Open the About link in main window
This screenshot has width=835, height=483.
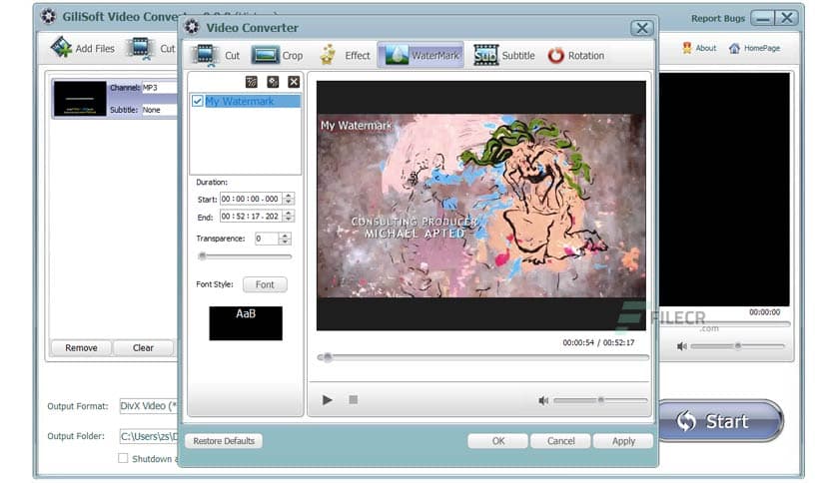[699, 48]
